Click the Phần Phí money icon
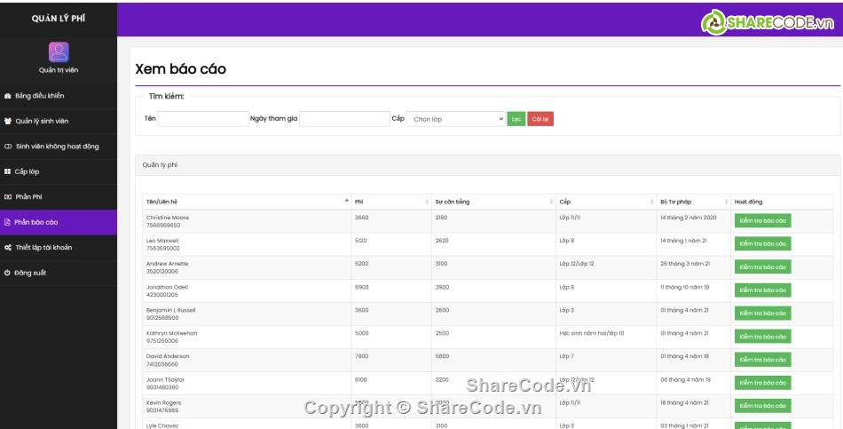The width and height of the screenshot is (843, 429). pos(7,197)
